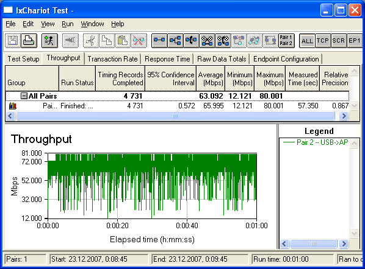Click the Delete red X toolbar icon

[x=139, y=41]
